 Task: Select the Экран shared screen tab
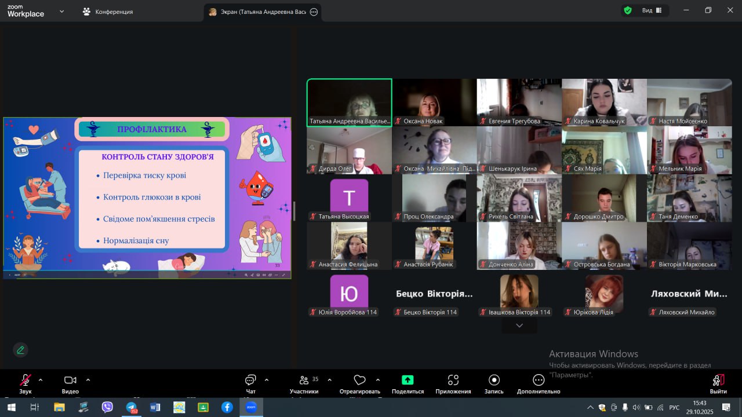262,12
